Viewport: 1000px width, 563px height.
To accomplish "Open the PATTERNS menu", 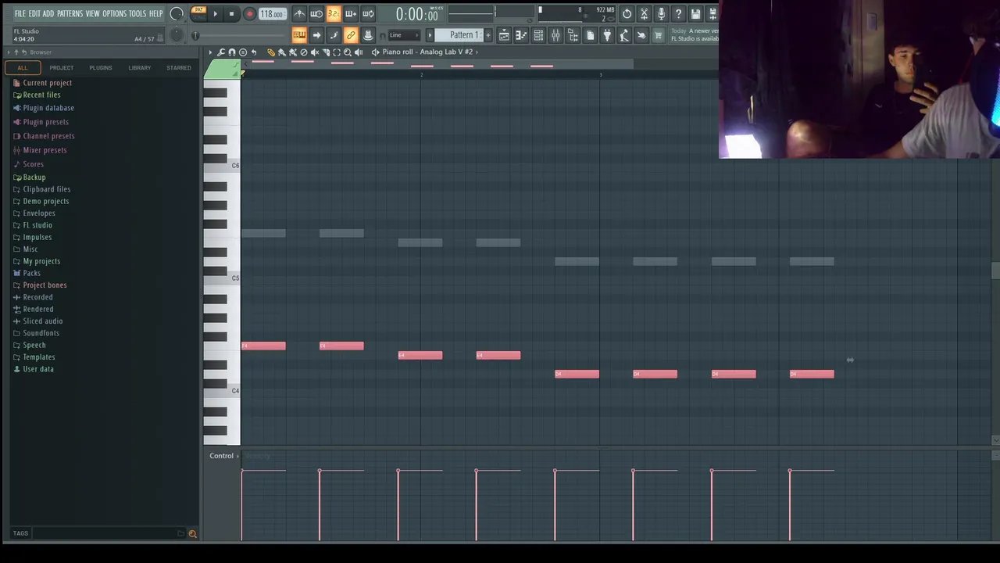I will (x=70, y=14).
